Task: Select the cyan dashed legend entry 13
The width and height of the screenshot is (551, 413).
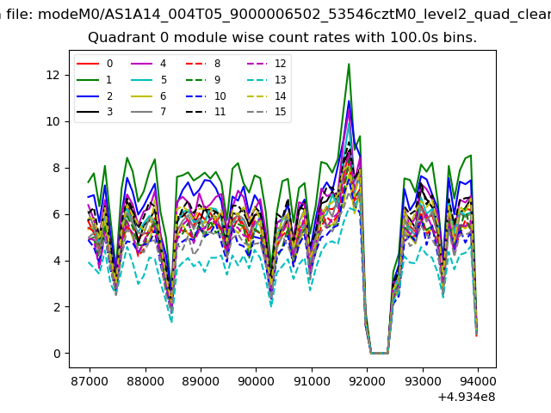Action: pos(257,80)
